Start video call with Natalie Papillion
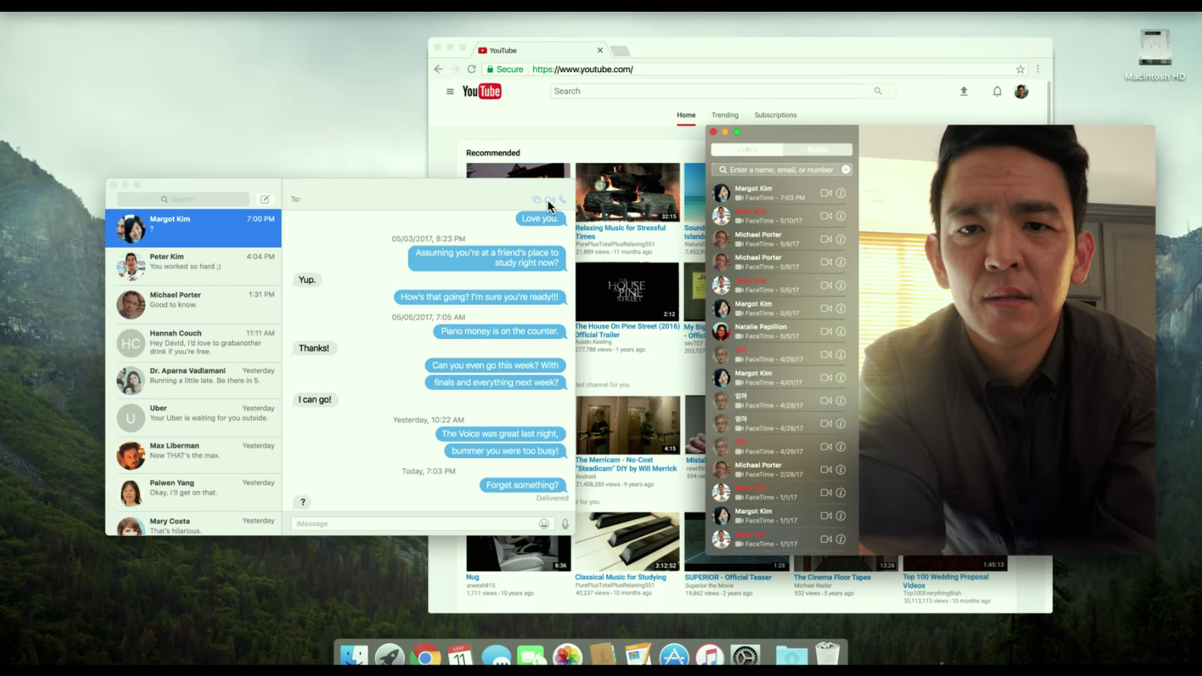 point(826,331)
